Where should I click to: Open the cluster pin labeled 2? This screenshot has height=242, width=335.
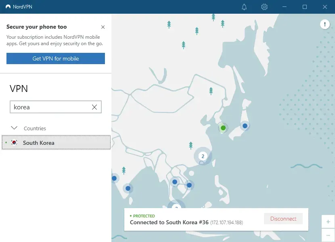coord(203,156)
